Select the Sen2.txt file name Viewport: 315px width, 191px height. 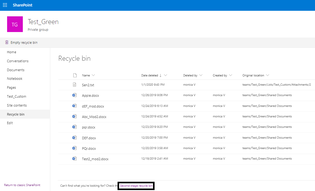[x=88, y=85]
